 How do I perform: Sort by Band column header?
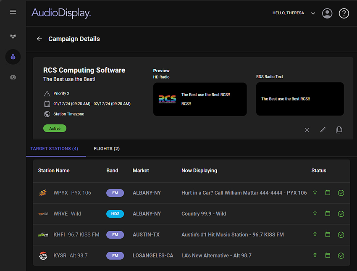(112, 171)
